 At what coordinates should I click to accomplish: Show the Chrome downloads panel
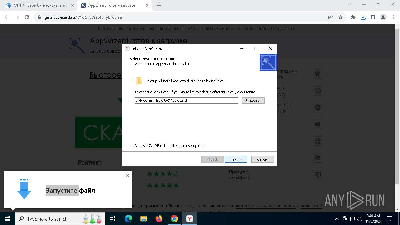click(x=363, y=17)
